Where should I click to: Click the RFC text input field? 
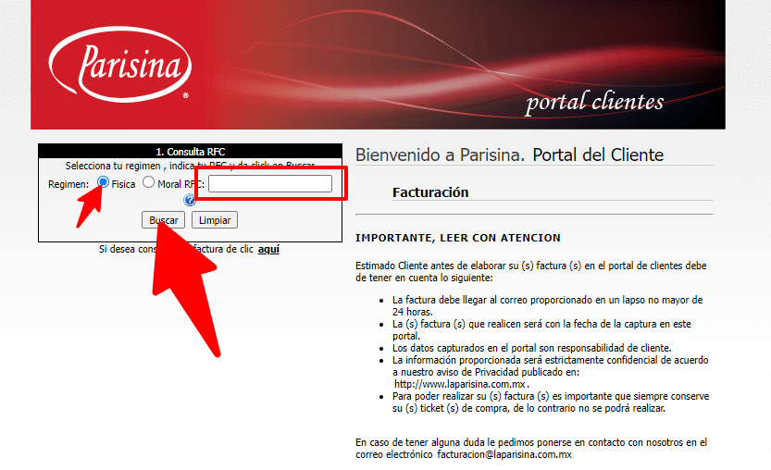click(x=269, y=184)
